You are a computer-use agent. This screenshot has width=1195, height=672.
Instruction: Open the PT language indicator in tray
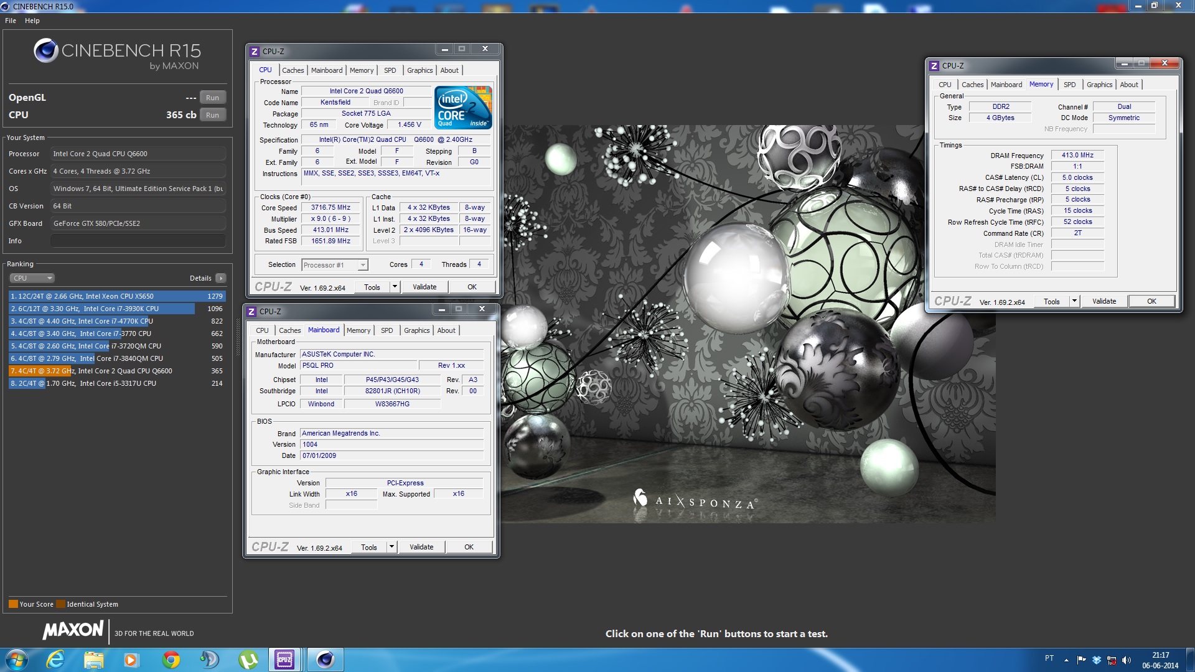point(1049,658)
